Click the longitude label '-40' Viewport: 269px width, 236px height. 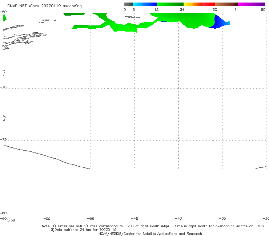tap(178, 218)
